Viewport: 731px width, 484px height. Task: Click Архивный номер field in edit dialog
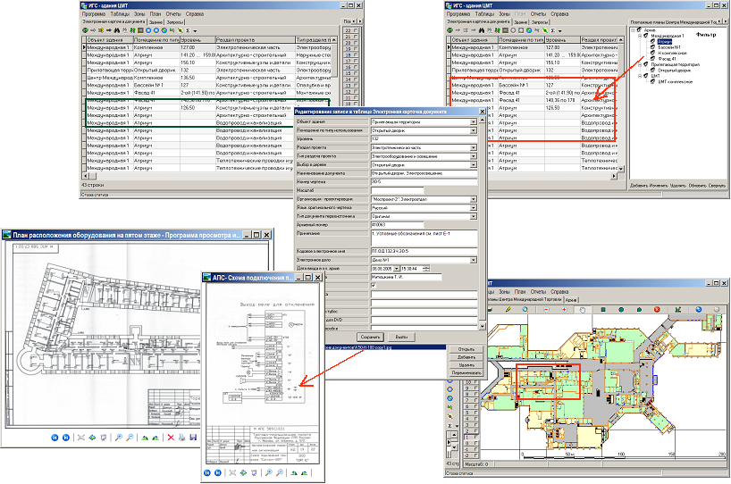(x=397, y=225)
